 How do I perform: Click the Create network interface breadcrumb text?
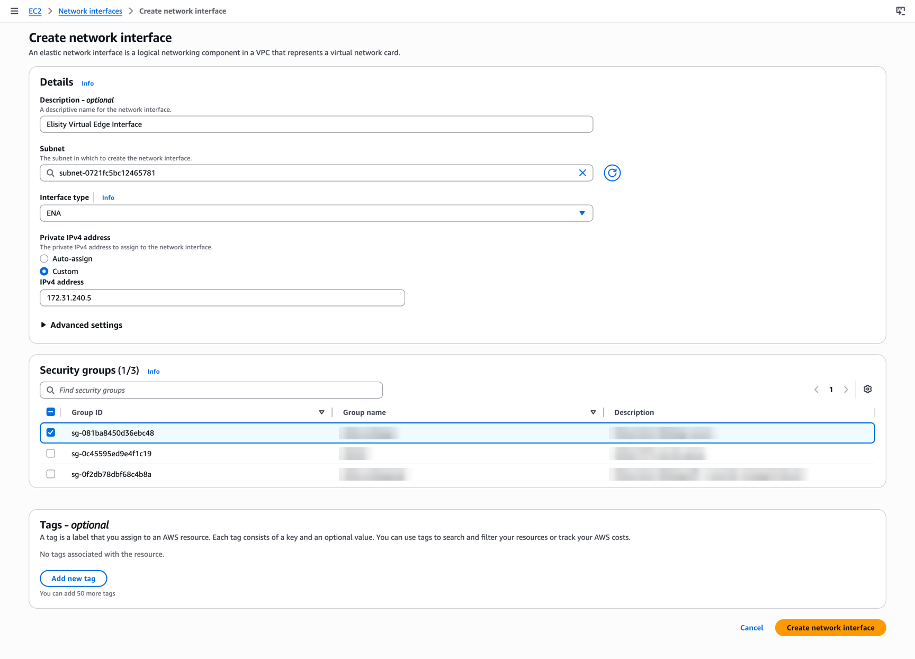(x=183, y=11)
